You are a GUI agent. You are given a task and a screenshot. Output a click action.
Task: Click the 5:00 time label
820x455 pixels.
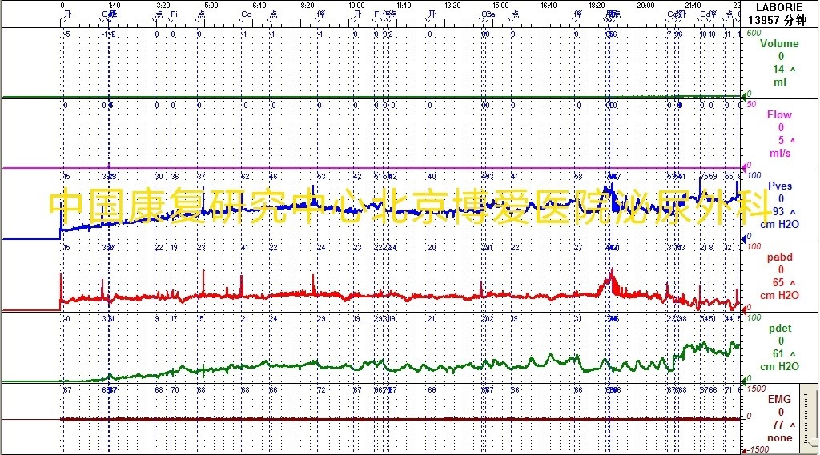click(x=211, y=6)
